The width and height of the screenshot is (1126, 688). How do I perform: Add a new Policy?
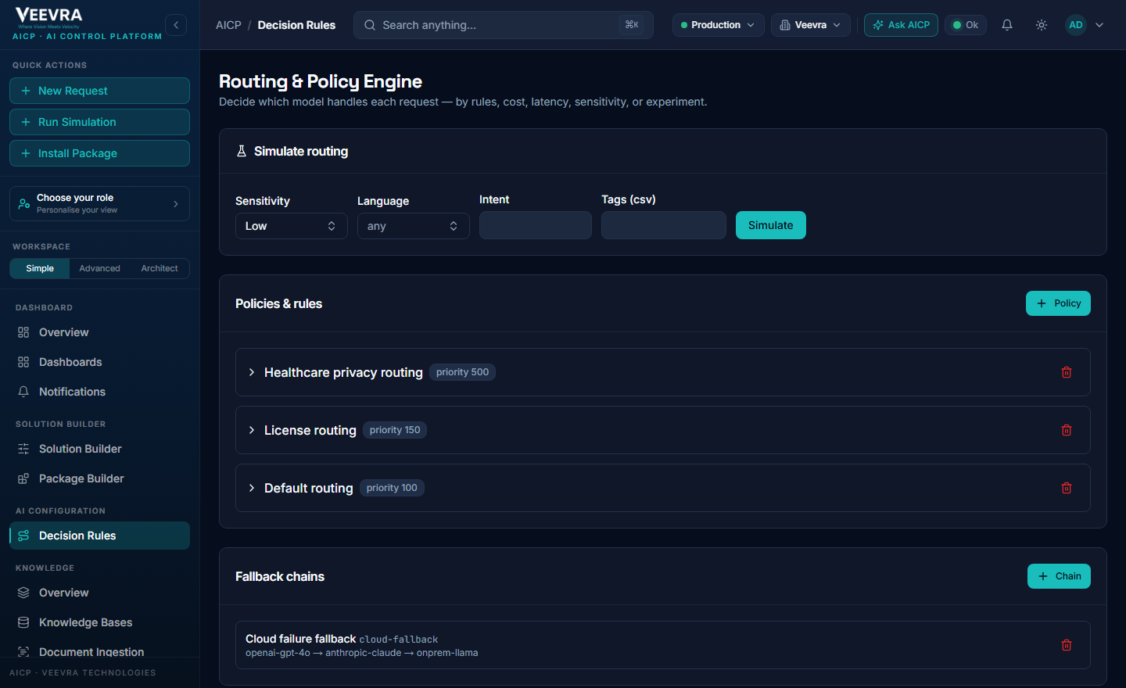(1058, 303)
